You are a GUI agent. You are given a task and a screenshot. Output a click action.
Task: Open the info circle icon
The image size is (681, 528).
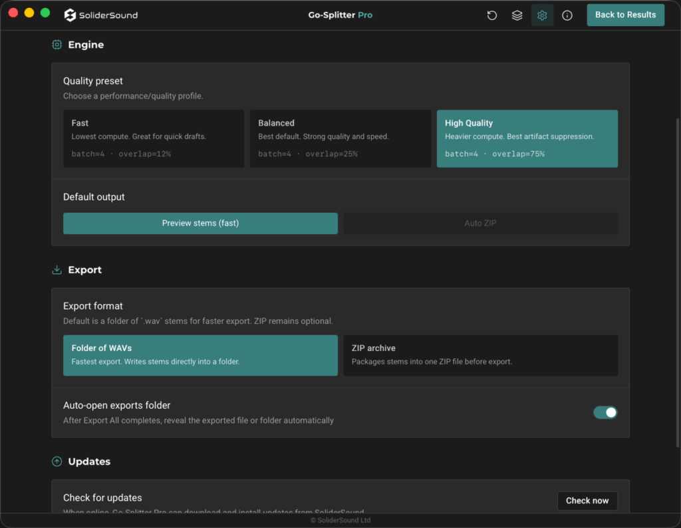coord(567,15)
